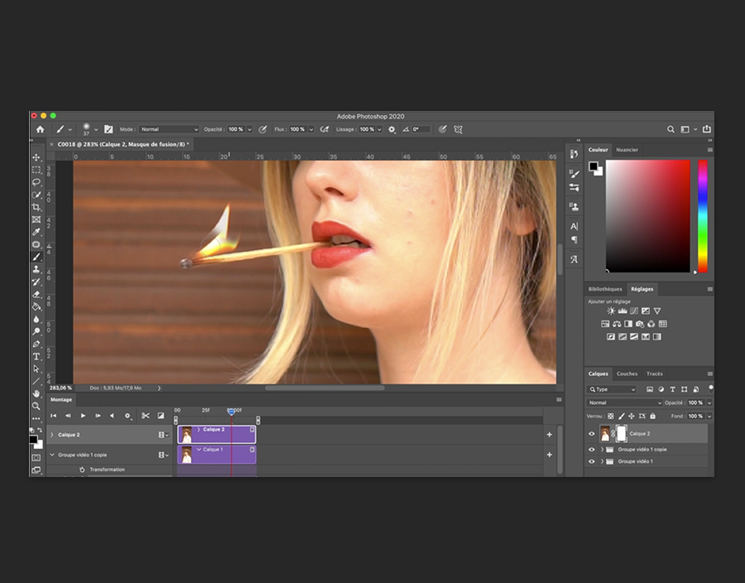Open the Opacité dropdown in options bar

(249, 129)
